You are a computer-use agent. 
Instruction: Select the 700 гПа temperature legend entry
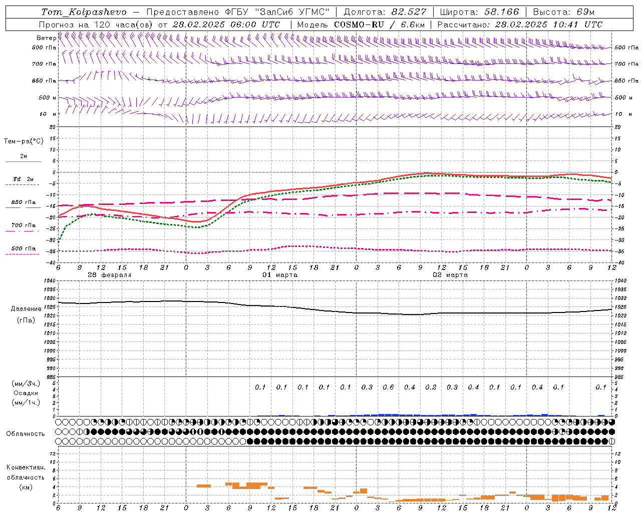click(24, 225)
